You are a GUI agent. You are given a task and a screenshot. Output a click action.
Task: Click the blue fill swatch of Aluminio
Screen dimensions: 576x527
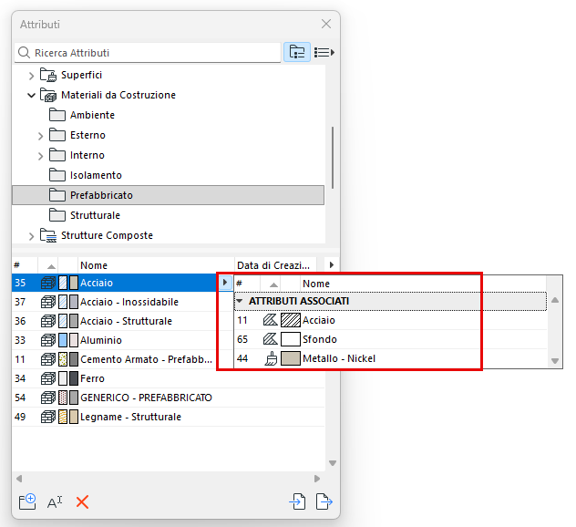coord(63,340)
